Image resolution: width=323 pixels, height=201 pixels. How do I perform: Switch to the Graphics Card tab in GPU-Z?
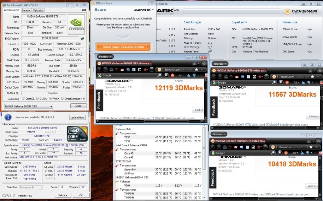[12, 10]
